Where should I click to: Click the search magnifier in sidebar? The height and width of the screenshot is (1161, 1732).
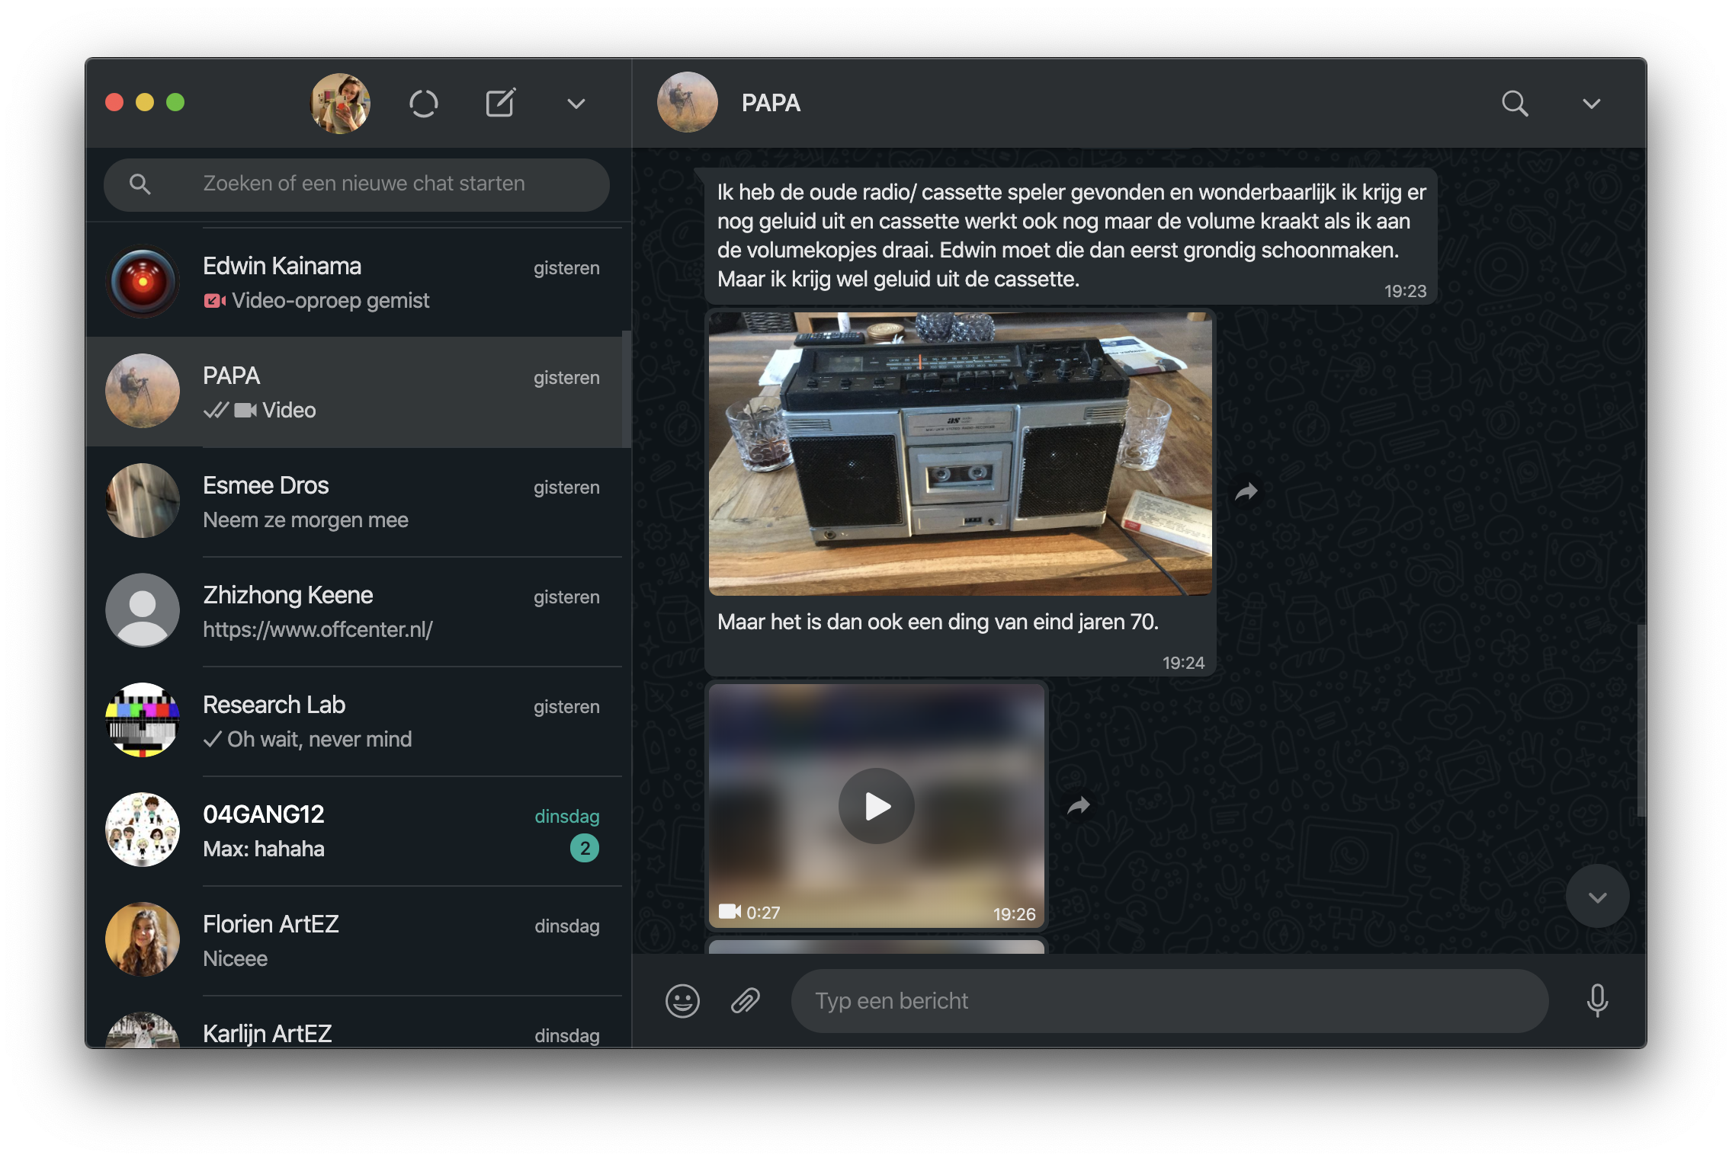click(x=140, y=184)
